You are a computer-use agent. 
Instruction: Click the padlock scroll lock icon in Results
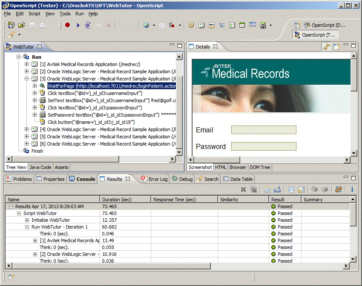(x=302, y=189)
